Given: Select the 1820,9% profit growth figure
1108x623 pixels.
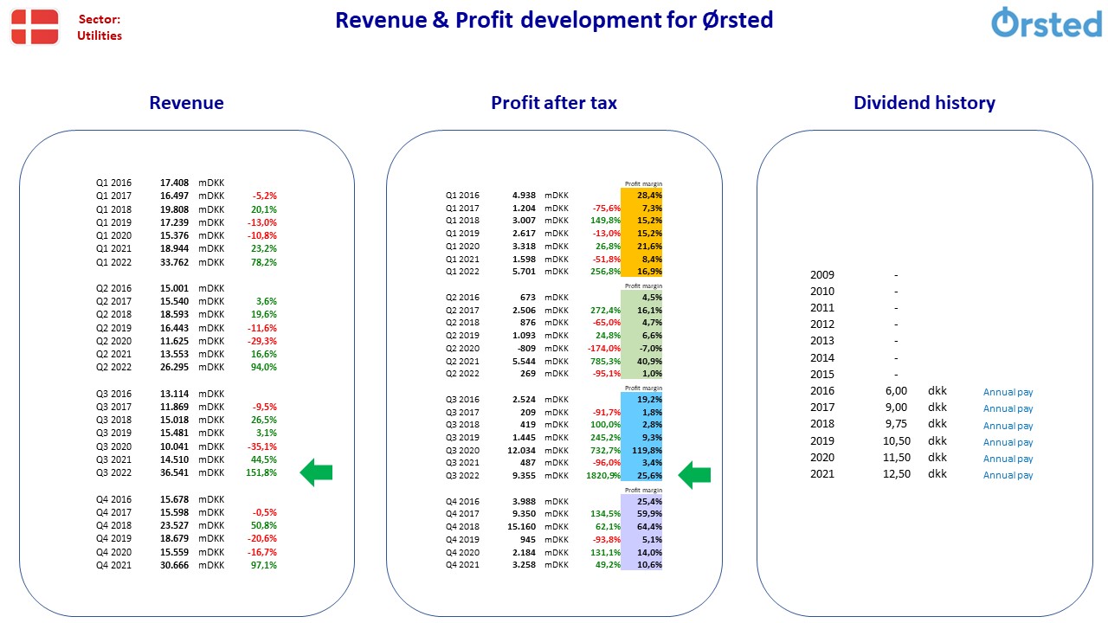Looking at the screenshot, I should tap(603, 476).
